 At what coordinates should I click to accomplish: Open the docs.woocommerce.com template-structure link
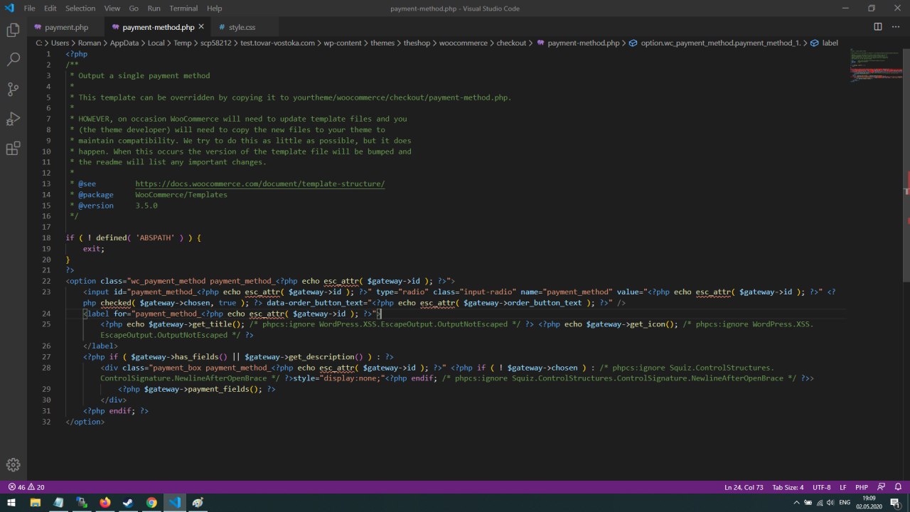(x=260, y=183)
